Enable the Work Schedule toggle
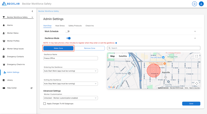Screen dimensions: 207x114 68,31
